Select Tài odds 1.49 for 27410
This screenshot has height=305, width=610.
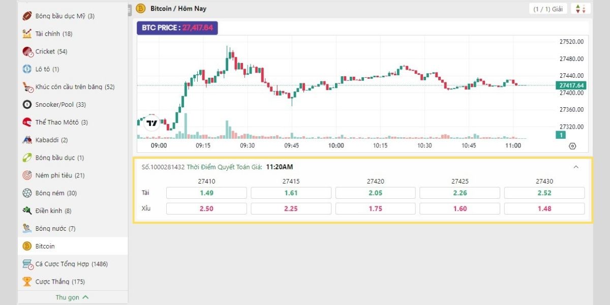tap(206, 193)
